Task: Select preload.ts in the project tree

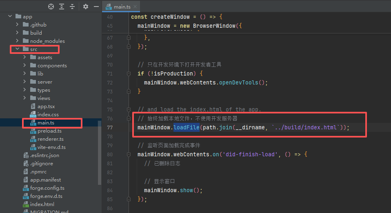Action: coord(49,131)
